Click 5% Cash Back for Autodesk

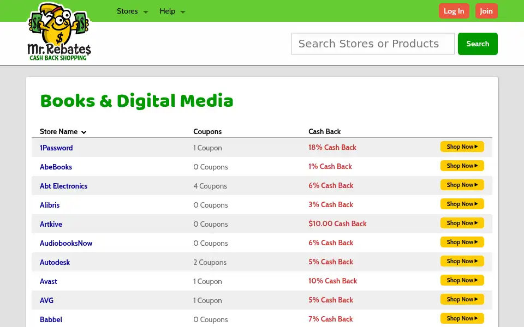pos(331,262)
